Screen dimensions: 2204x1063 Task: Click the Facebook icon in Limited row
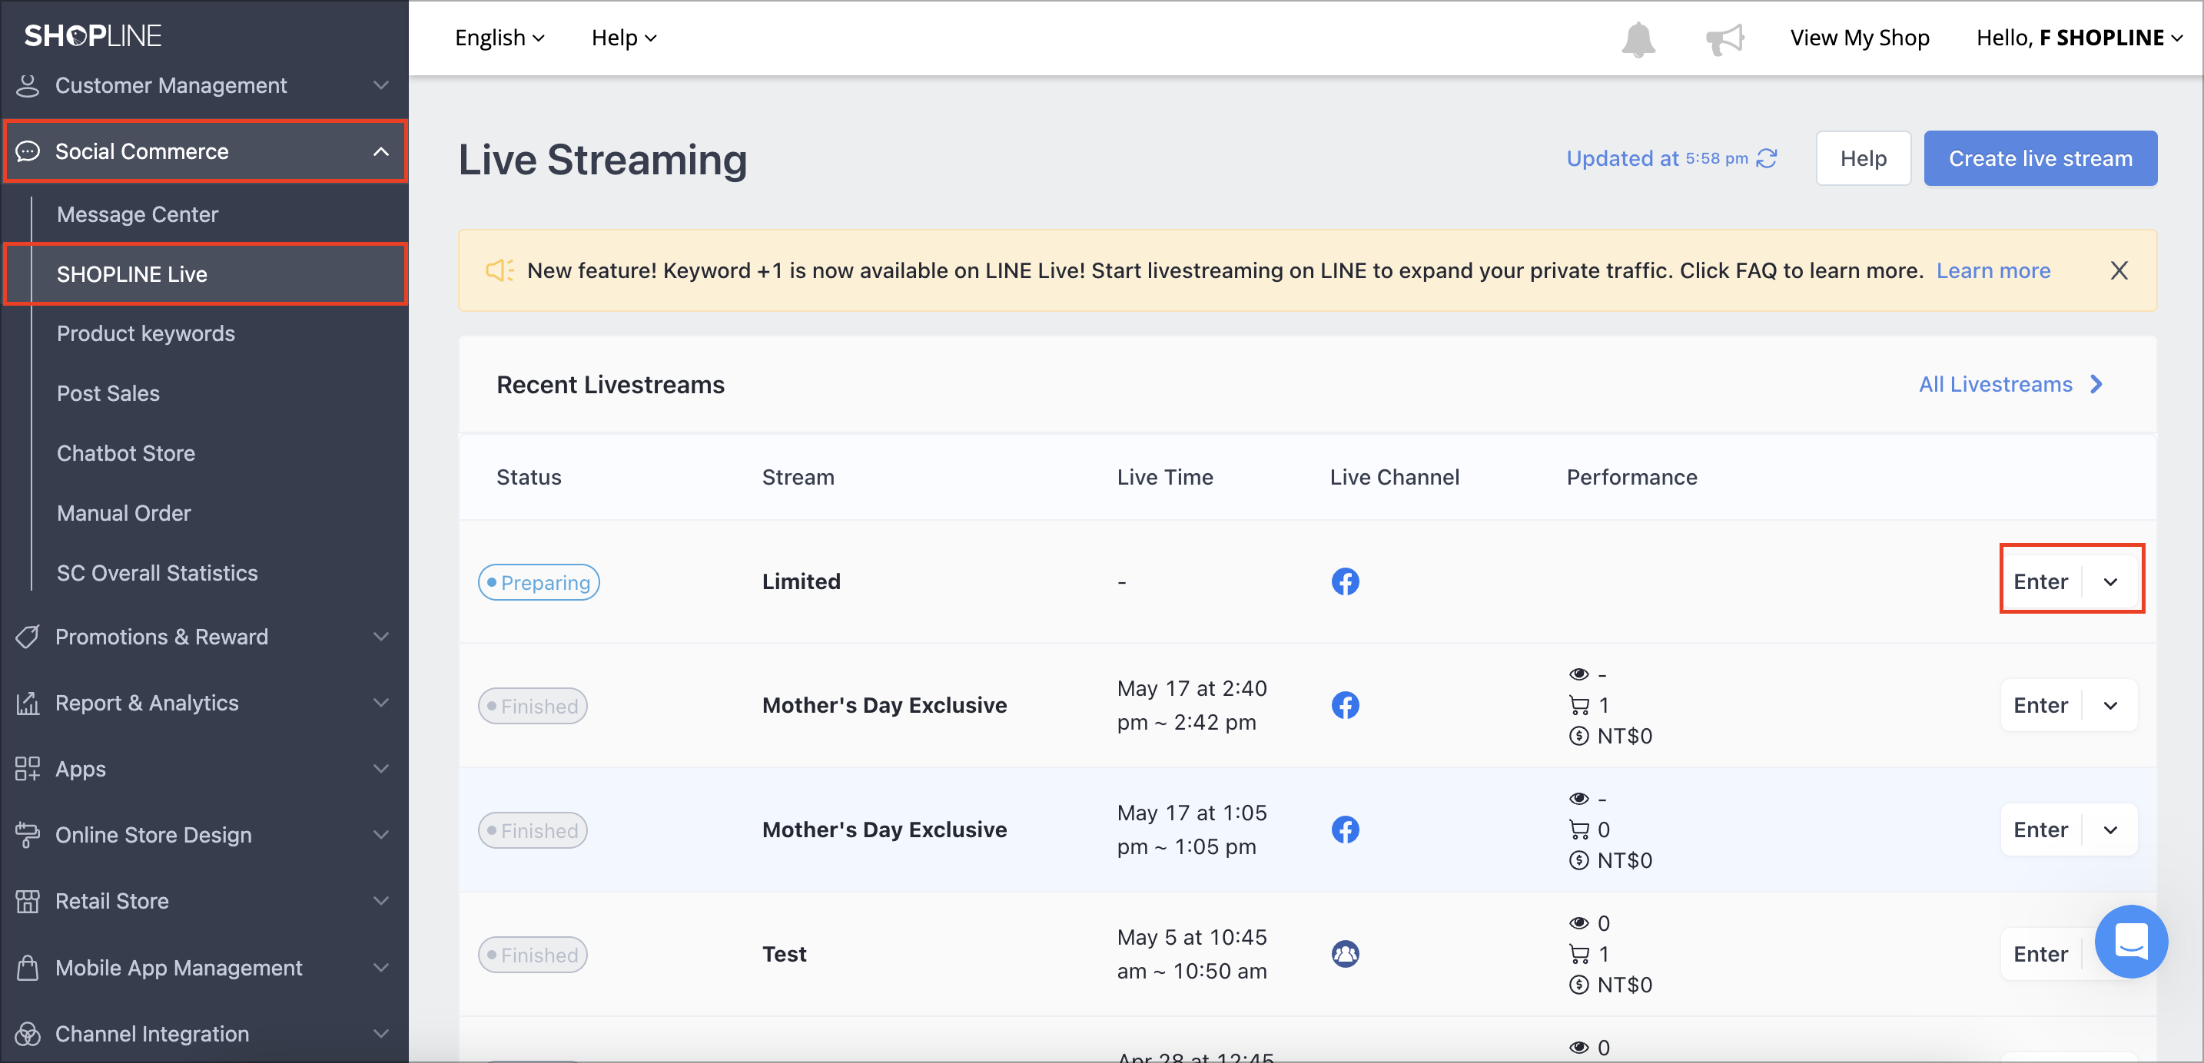pos(1345,581)
